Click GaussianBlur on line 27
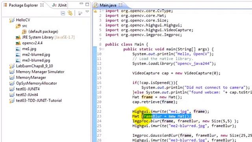 pyautogui.click(x=164, y=135)
